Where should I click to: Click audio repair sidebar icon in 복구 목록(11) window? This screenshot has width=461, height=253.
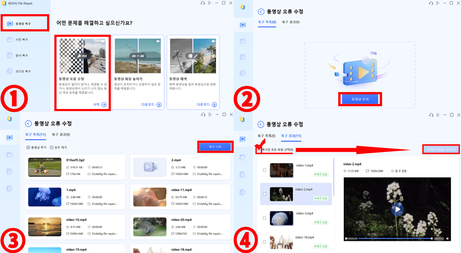pyautogui.click(x=10, y=188)
